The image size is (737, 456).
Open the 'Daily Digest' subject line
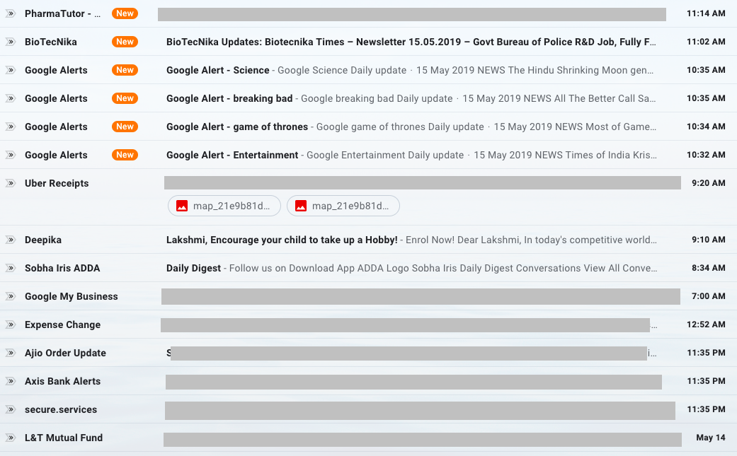[194, 268]
